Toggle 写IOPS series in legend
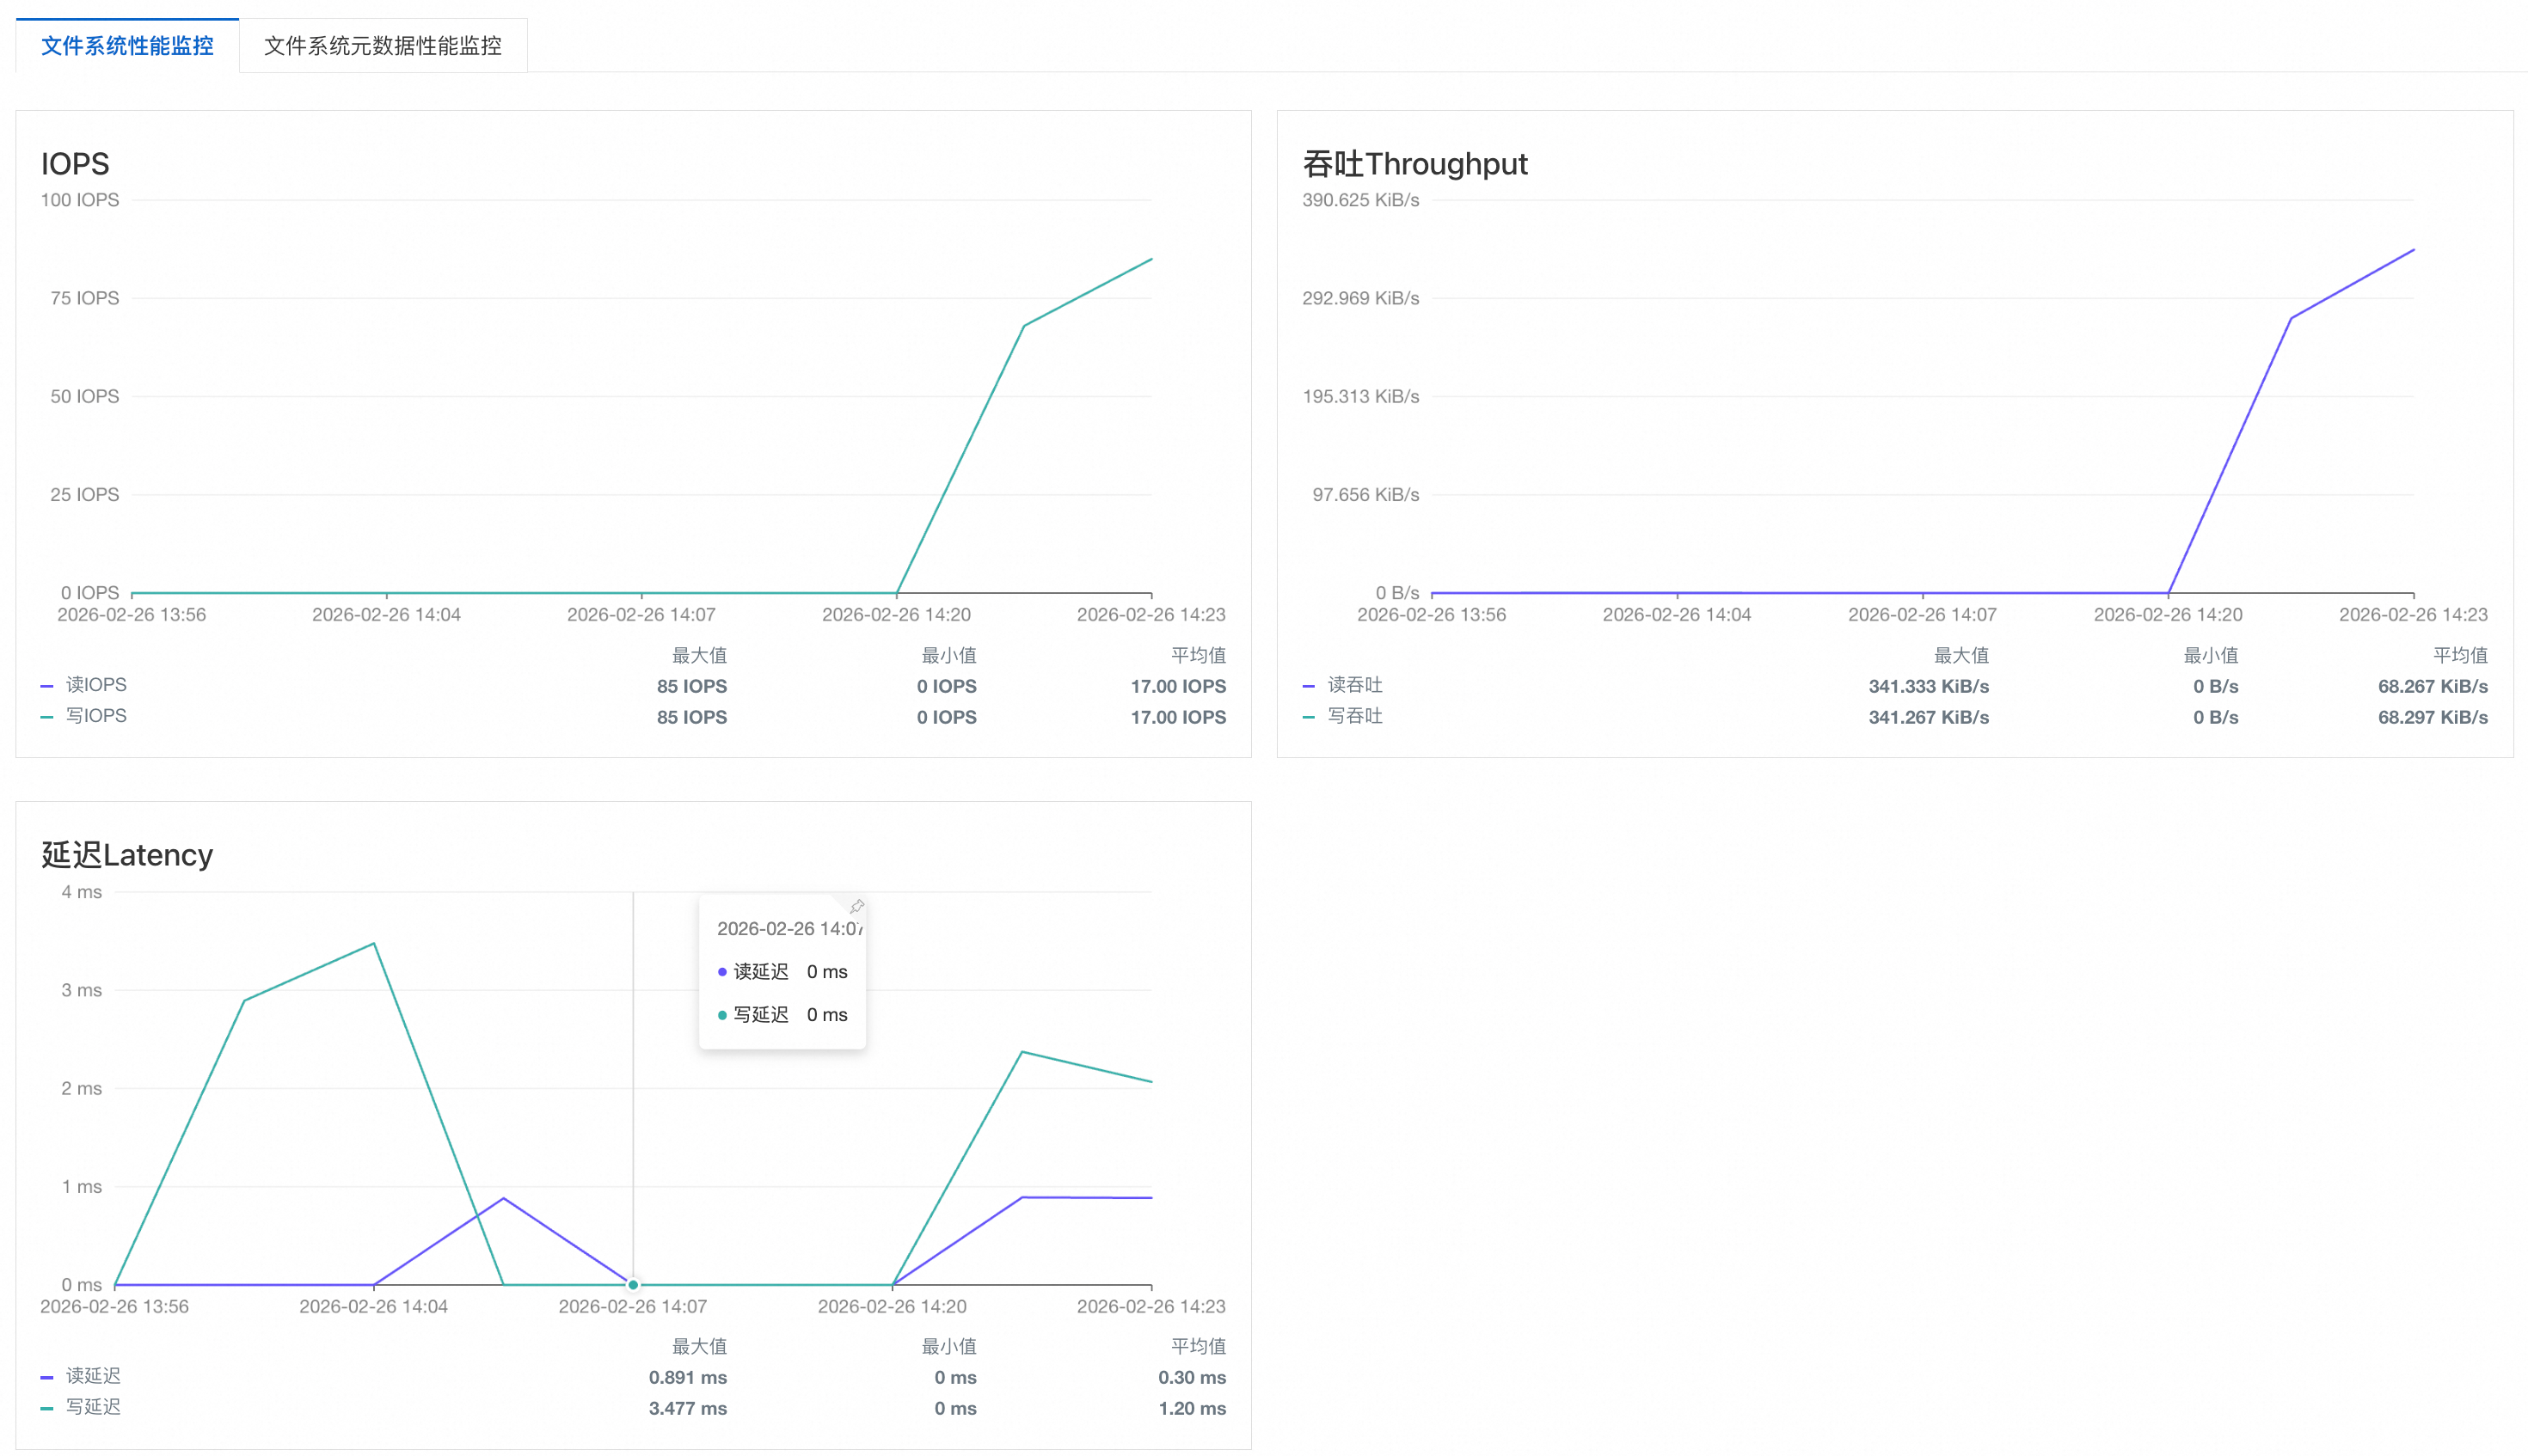Viewport: 2528px width, 1456px height. click(x=96, y=716)
